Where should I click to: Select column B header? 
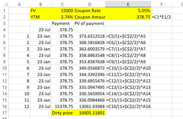click(x=41, y=4)
